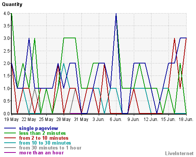Click the '2.5' y-axis value
The width and height of the screenshot is (196, 157).
[7, 51]
